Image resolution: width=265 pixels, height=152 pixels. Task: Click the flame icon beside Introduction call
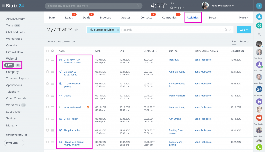tap(88, 107)
